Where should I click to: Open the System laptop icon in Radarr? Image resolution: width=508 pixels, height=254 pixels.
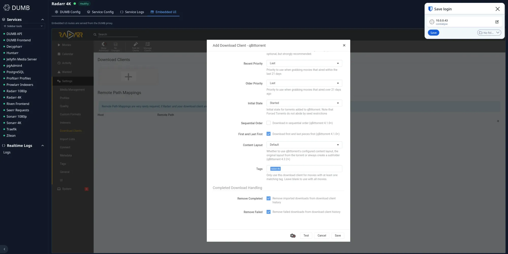pos(59,189)
